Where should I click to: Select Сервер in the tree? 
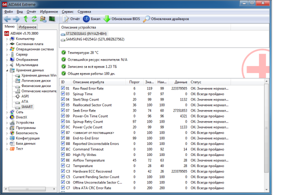(x=21, y=54)
